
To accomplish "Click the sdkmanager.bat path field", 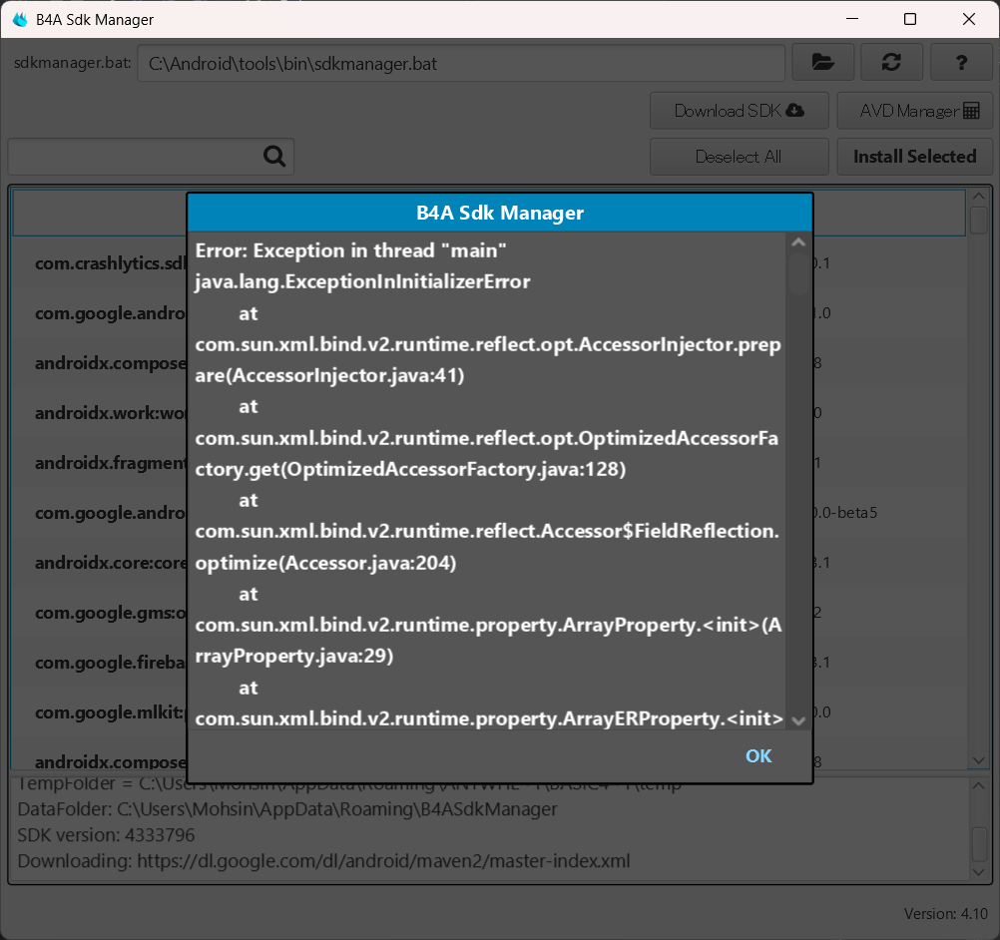I will 461,63.
